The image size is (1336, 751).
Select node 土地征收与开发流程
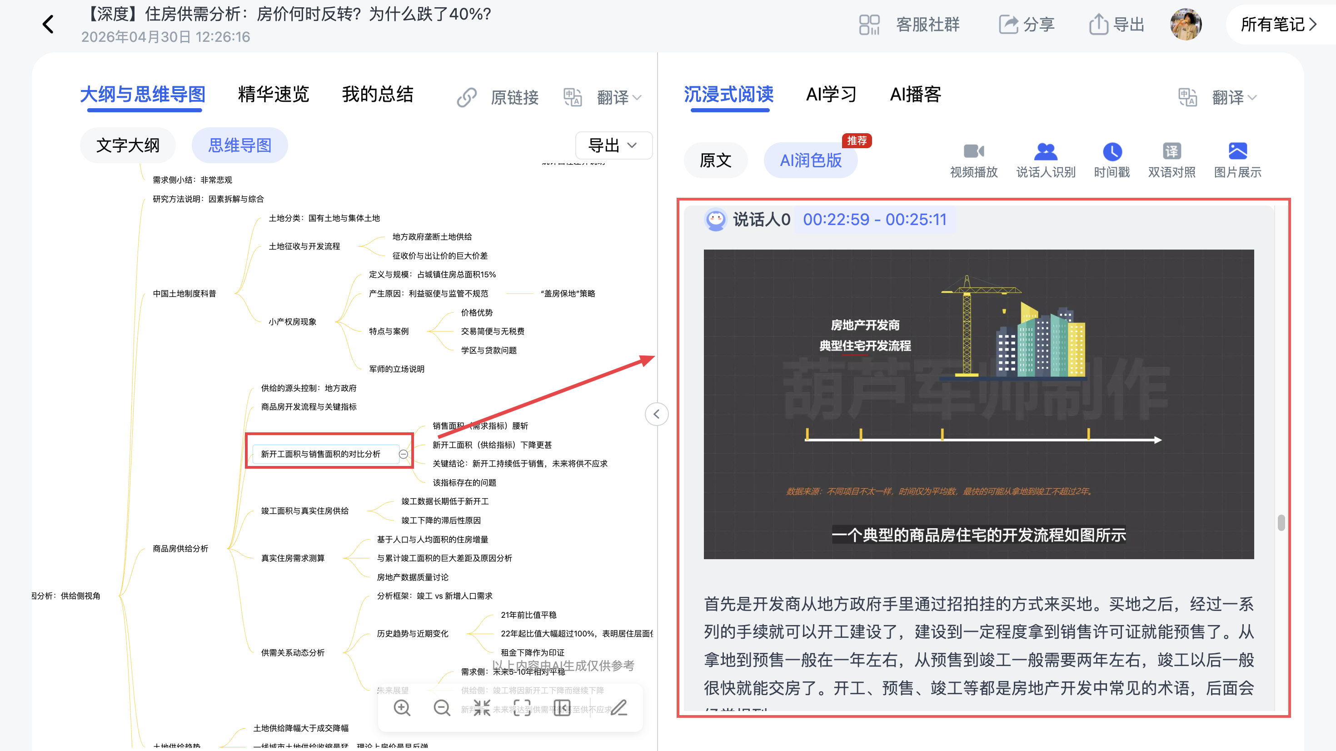pyautogui.click(x=304, y=246)
